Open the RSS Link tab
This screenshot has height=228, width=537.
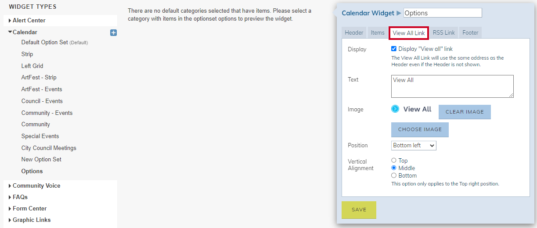pyautogui.click(x=444, y=32)
